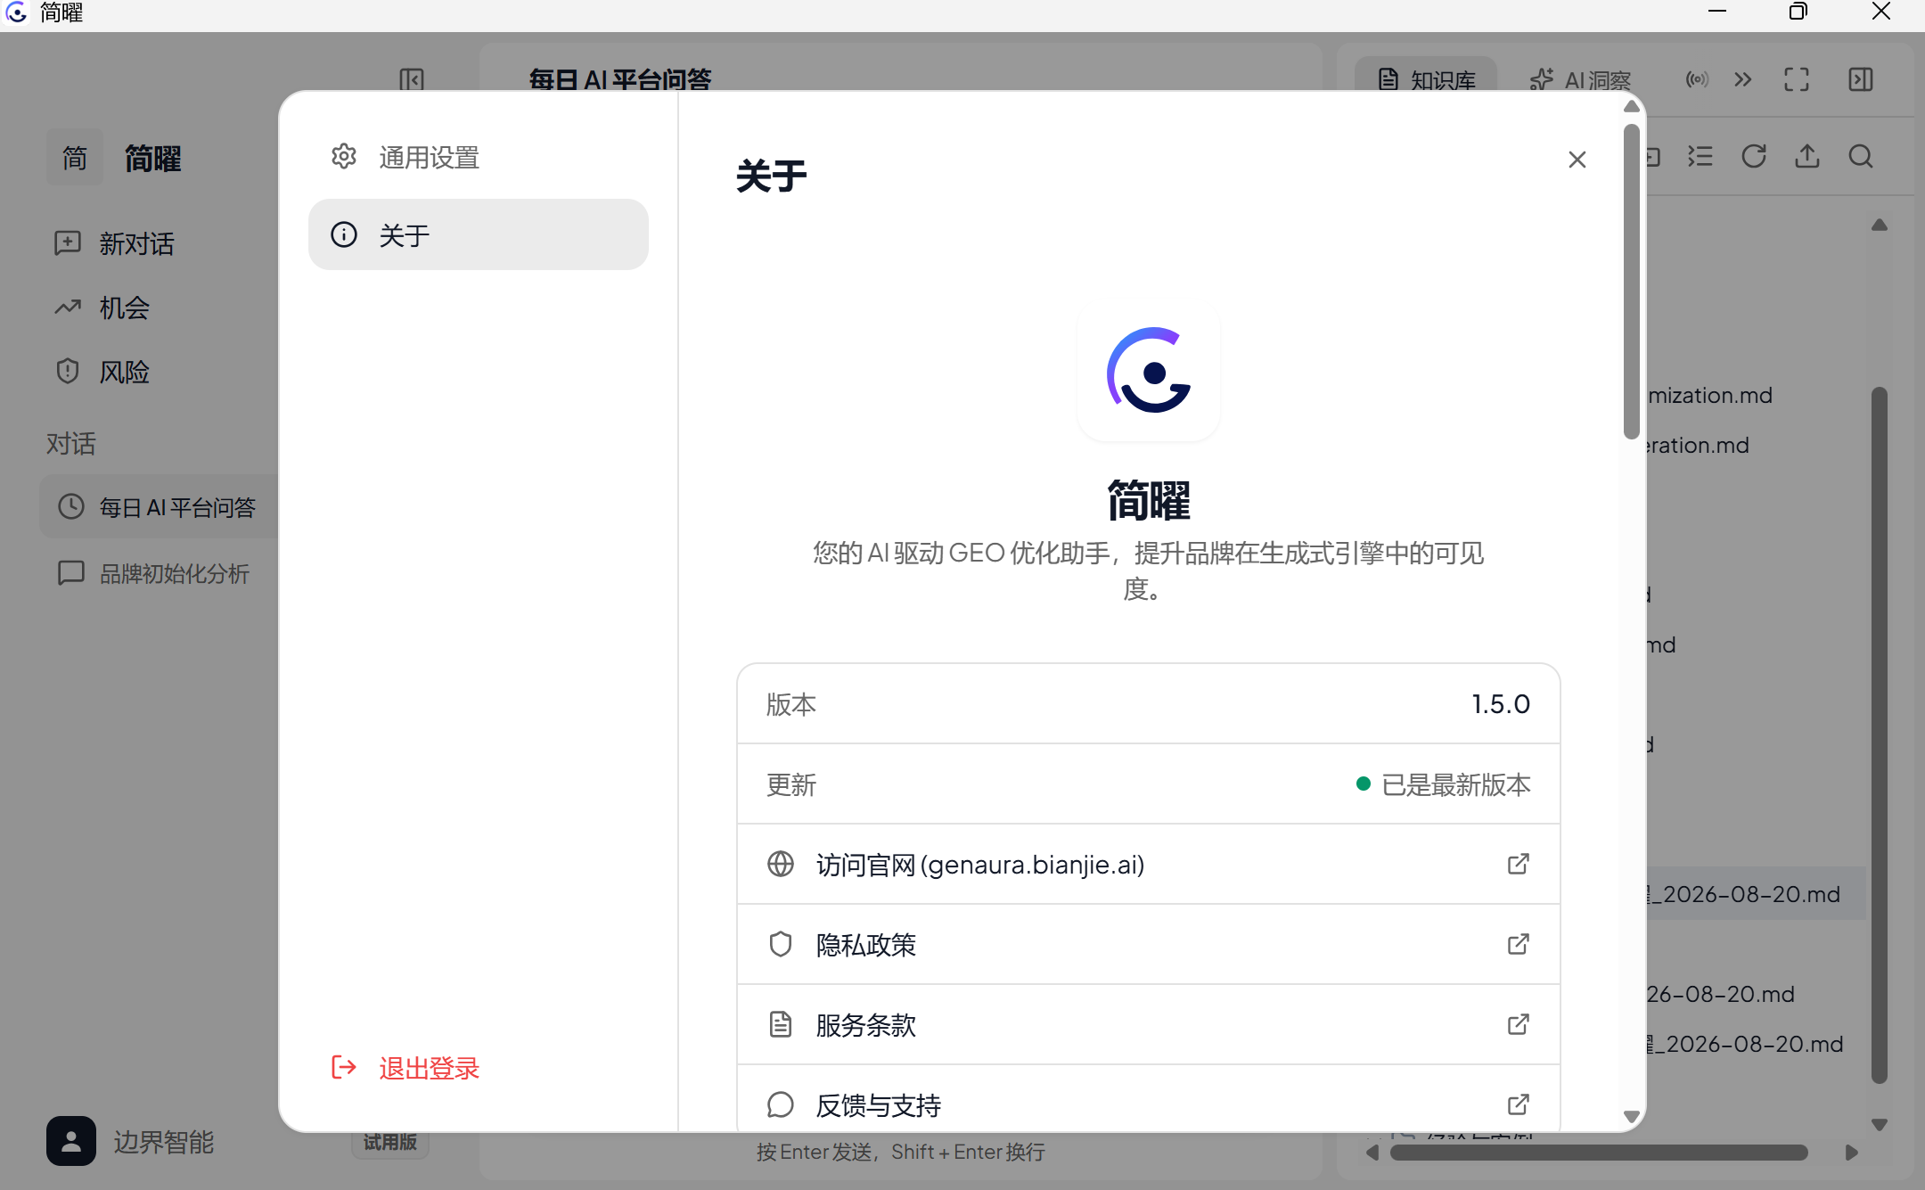Click the 边界智能 user avatar

click(71, 1141)
